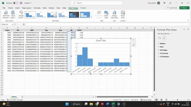Select the first chart style thumbnail
The image size is (191, 107).
[30, 15]
